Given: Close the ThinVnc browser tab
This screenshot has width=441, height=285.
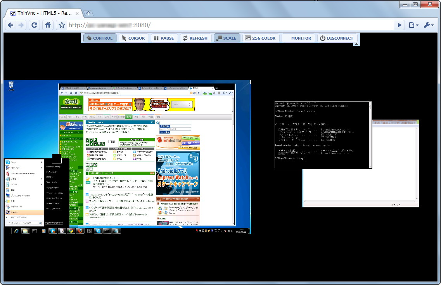Looking at the screenshot, I should click(77, 13).
